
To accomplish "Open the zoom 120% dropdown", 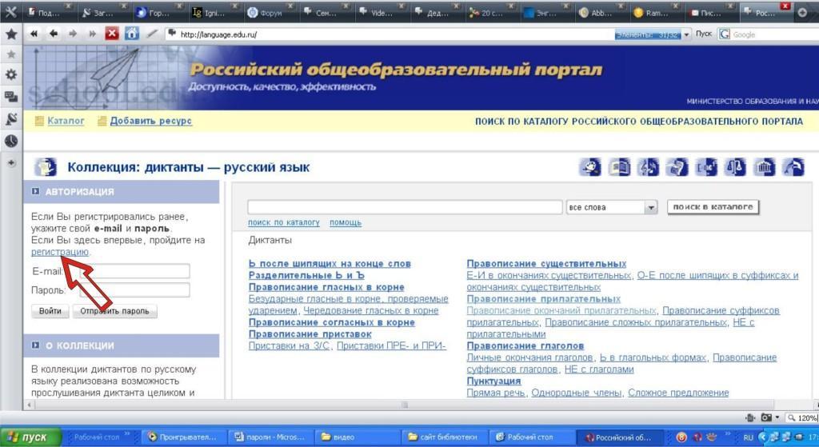I will 802,417.
